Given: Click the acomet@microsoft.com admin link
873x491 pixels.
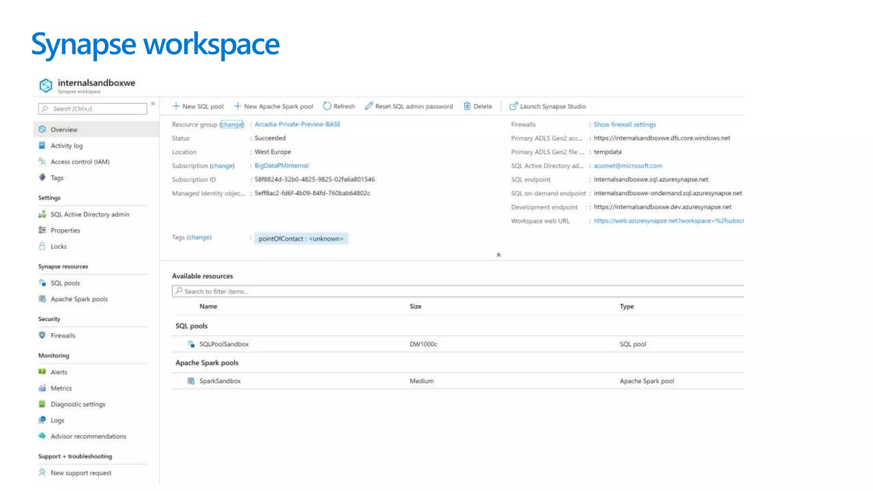Looking at the screenshot, I should 628,166.
